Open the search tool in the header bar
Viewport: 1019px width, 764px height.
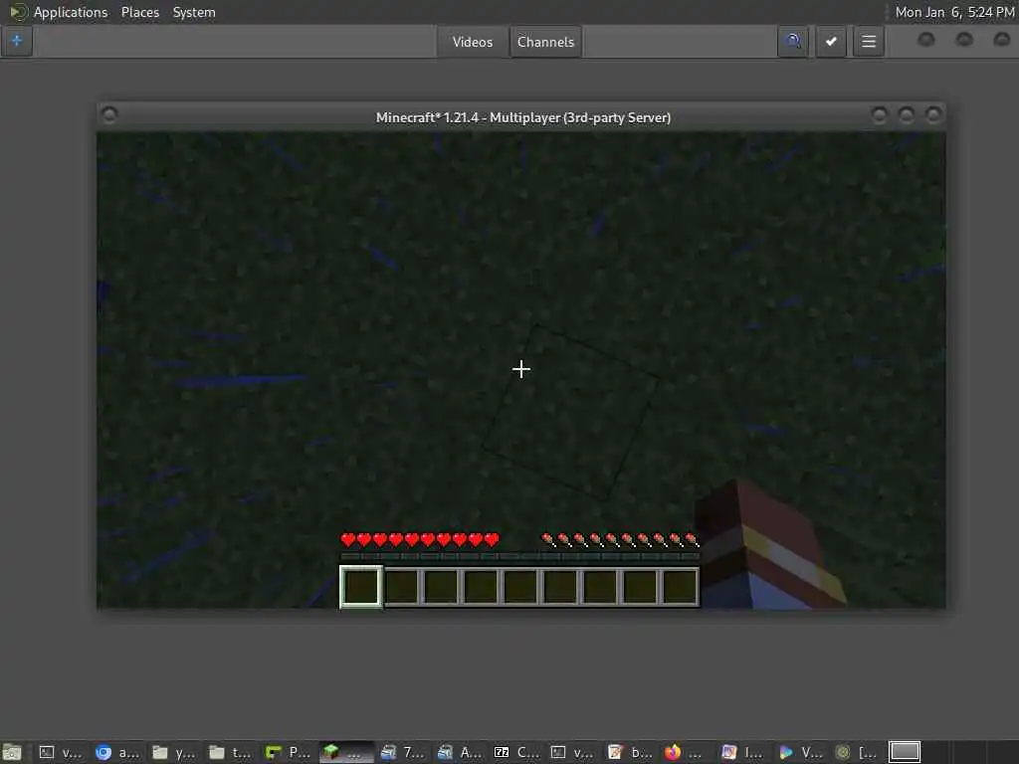pyautogui.click(x=793, y=42)
